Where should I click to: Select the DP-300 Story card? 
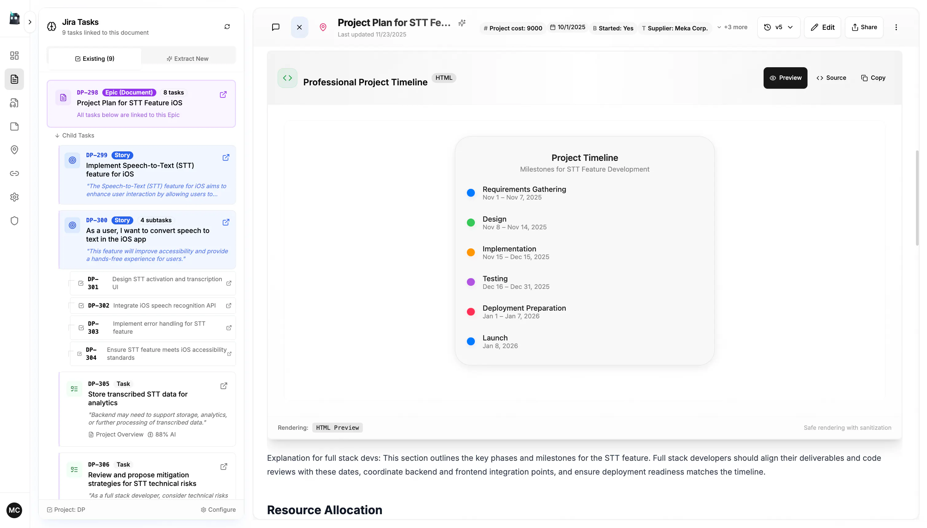147,240
